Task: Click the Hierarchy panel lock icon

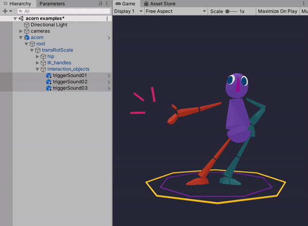Action: tap(100, 4)
